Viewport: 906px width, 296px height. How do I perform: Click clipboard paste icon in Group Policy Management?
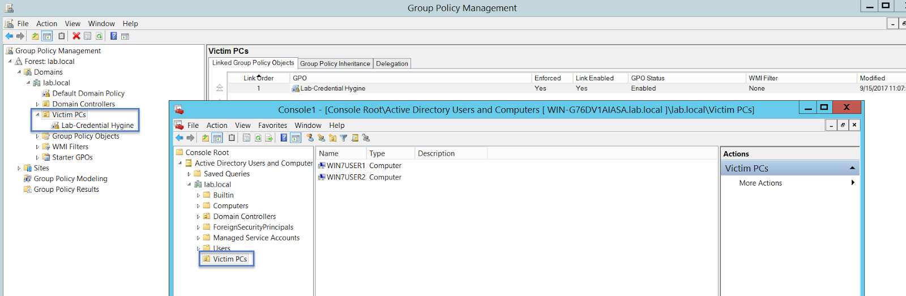coord(61,36)
